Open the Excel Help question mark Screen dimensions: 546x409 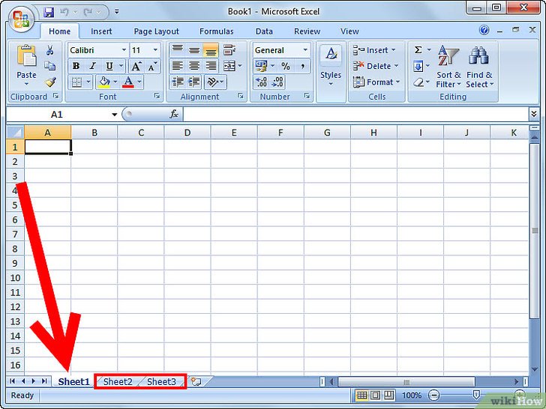[x=484, y=30]
